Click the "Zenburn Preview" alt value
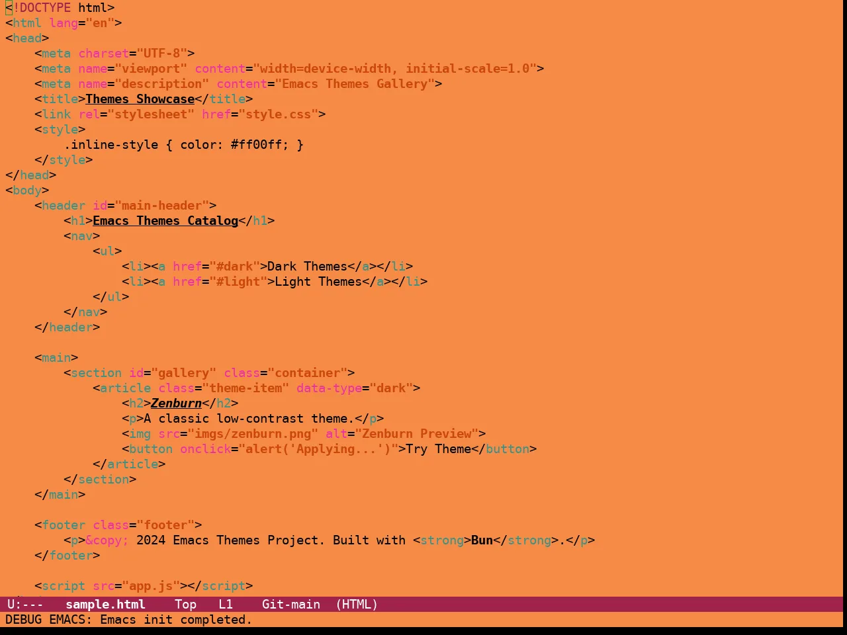Screen dimensions: 847x635 click(417, 434)
